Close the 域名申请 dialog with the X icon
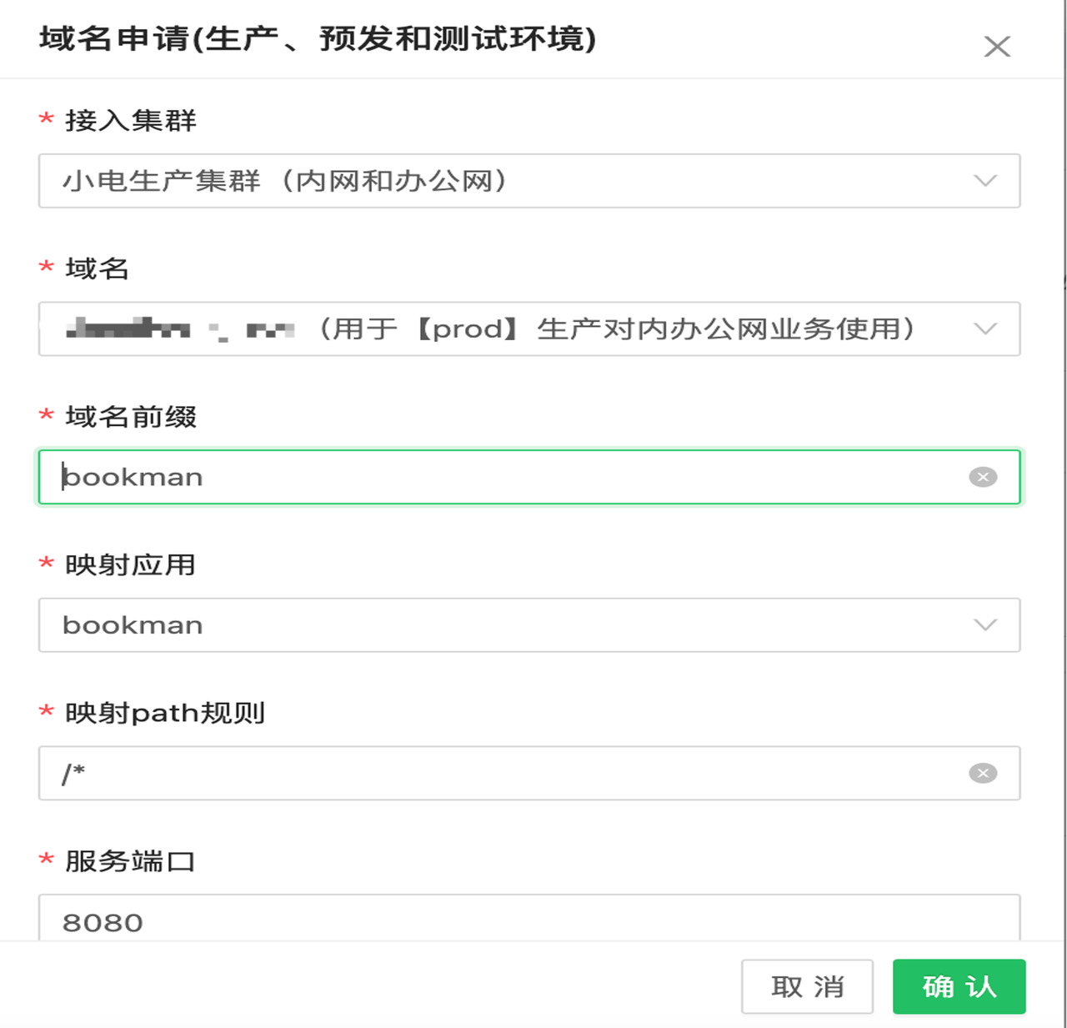The image size is (1067, 1028). coord(997,47)
